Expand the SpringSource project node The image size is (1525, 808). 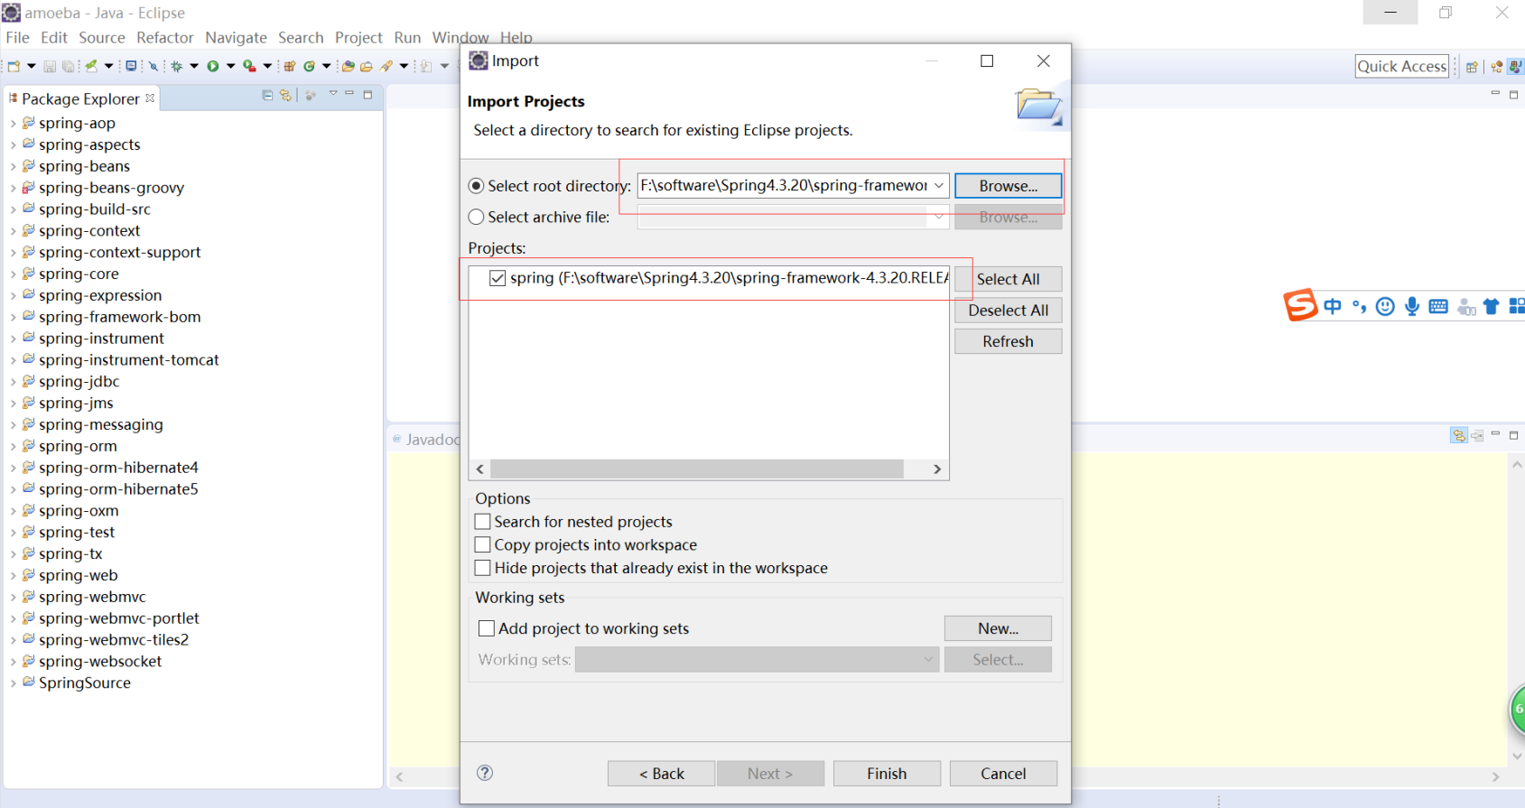tap(13, 683)
